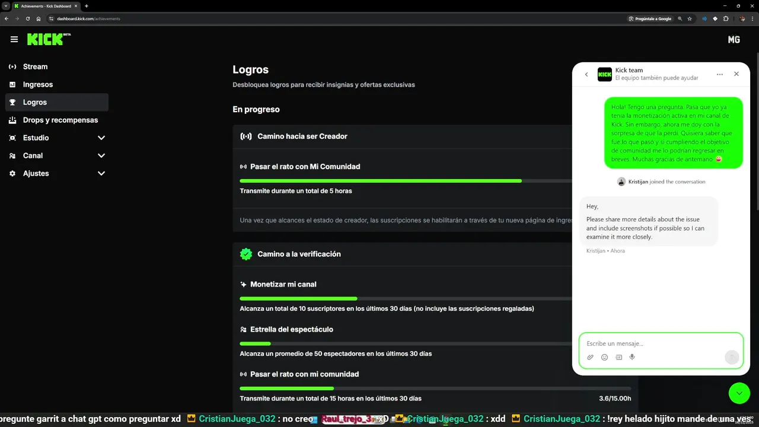The height and width of the screenshot is (427, 759).
Task: Expand the Estudio sidebar section
Action: [101, 138]
